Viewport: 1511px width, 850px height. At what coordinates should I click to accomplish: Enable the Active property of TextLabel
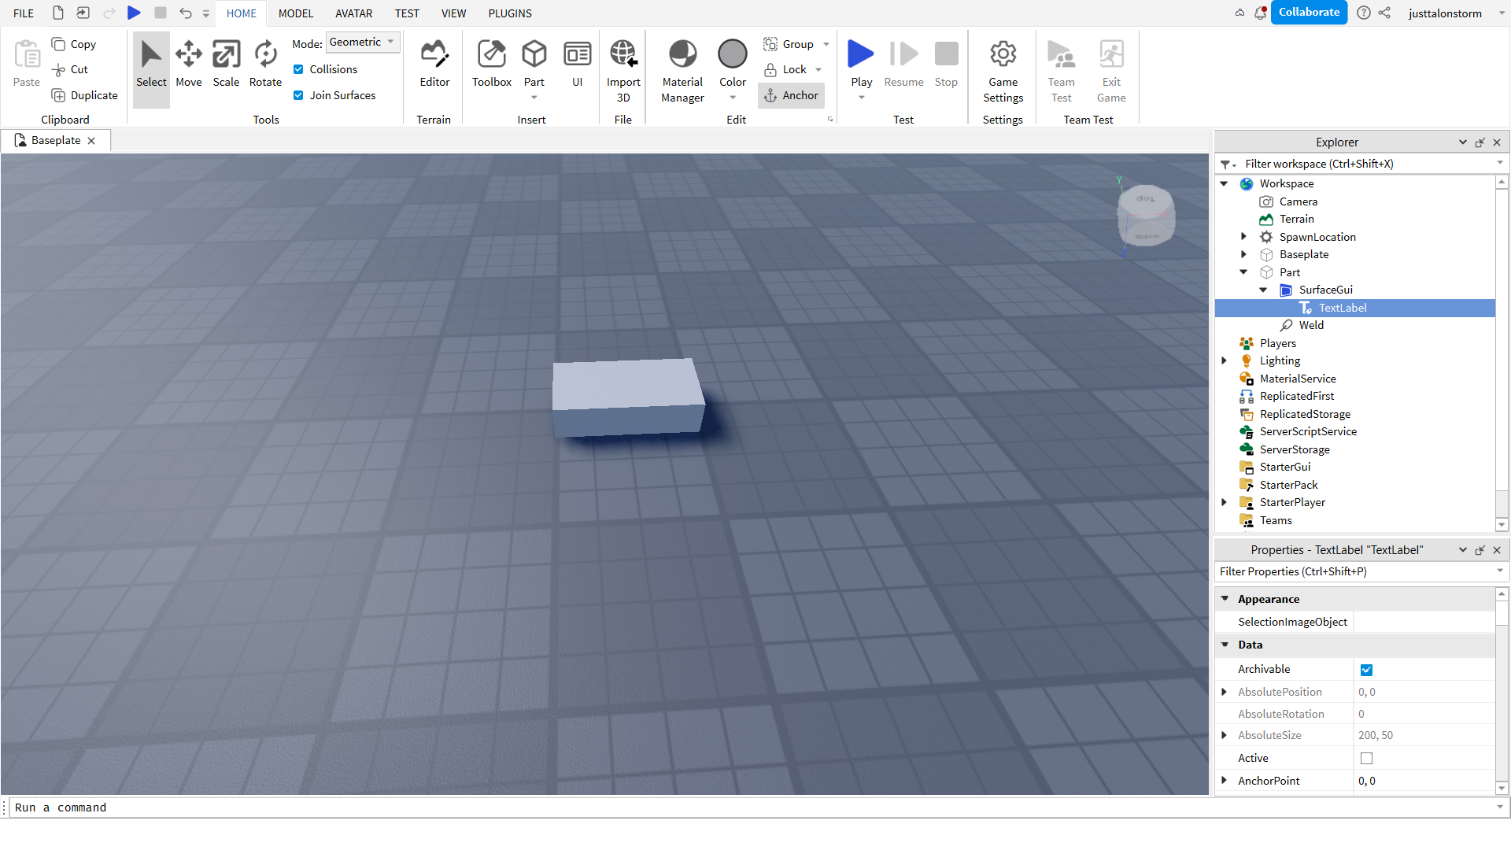pyautogui.click(x=1367, y=758)
